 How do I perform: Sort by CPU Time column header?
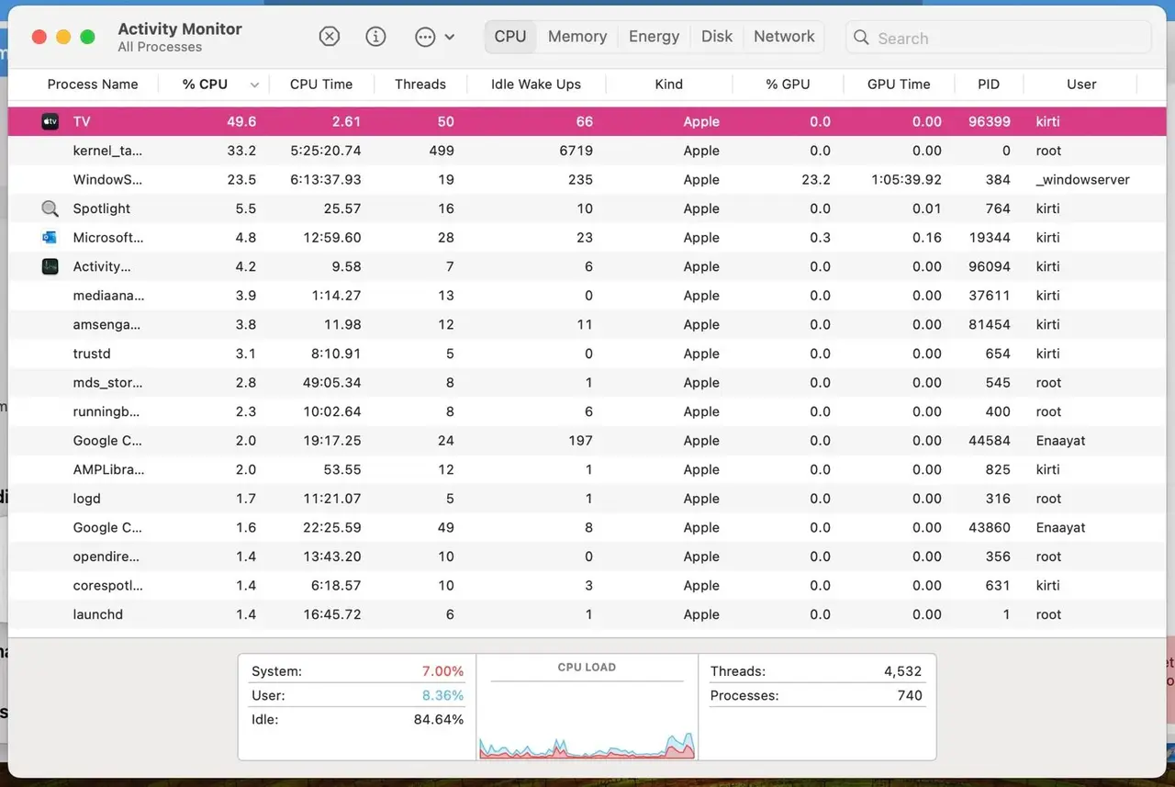pos(321,84)
